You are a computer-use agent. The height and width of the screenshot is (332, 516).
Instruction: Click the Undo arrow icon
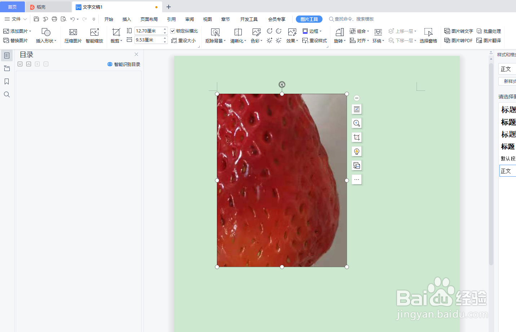(72, 19)
